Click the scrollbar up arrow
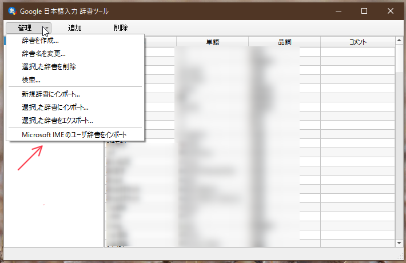Viewport: 406px width, 263px height. pos(399,40)
